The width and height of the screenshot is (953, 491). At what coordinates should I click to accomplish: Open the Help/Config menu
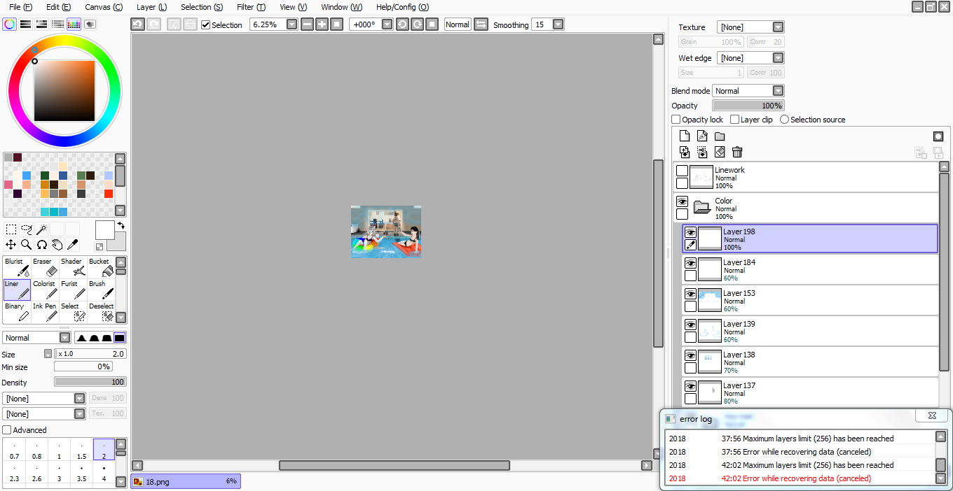tap(402, 7)
